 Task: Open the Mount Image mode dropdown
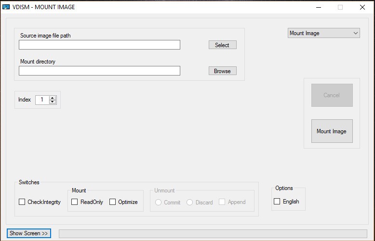[x=323, y=33]
